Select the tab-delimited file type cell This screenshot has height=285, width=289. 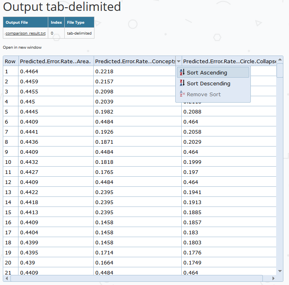click(x=79, y=33)
